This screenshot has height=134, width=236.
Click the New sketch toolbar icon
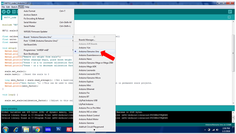(14, 11)
